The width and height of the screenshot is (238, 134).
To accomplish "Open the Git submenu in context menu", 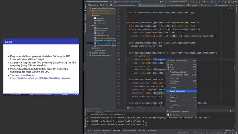I will pos(181,108).
